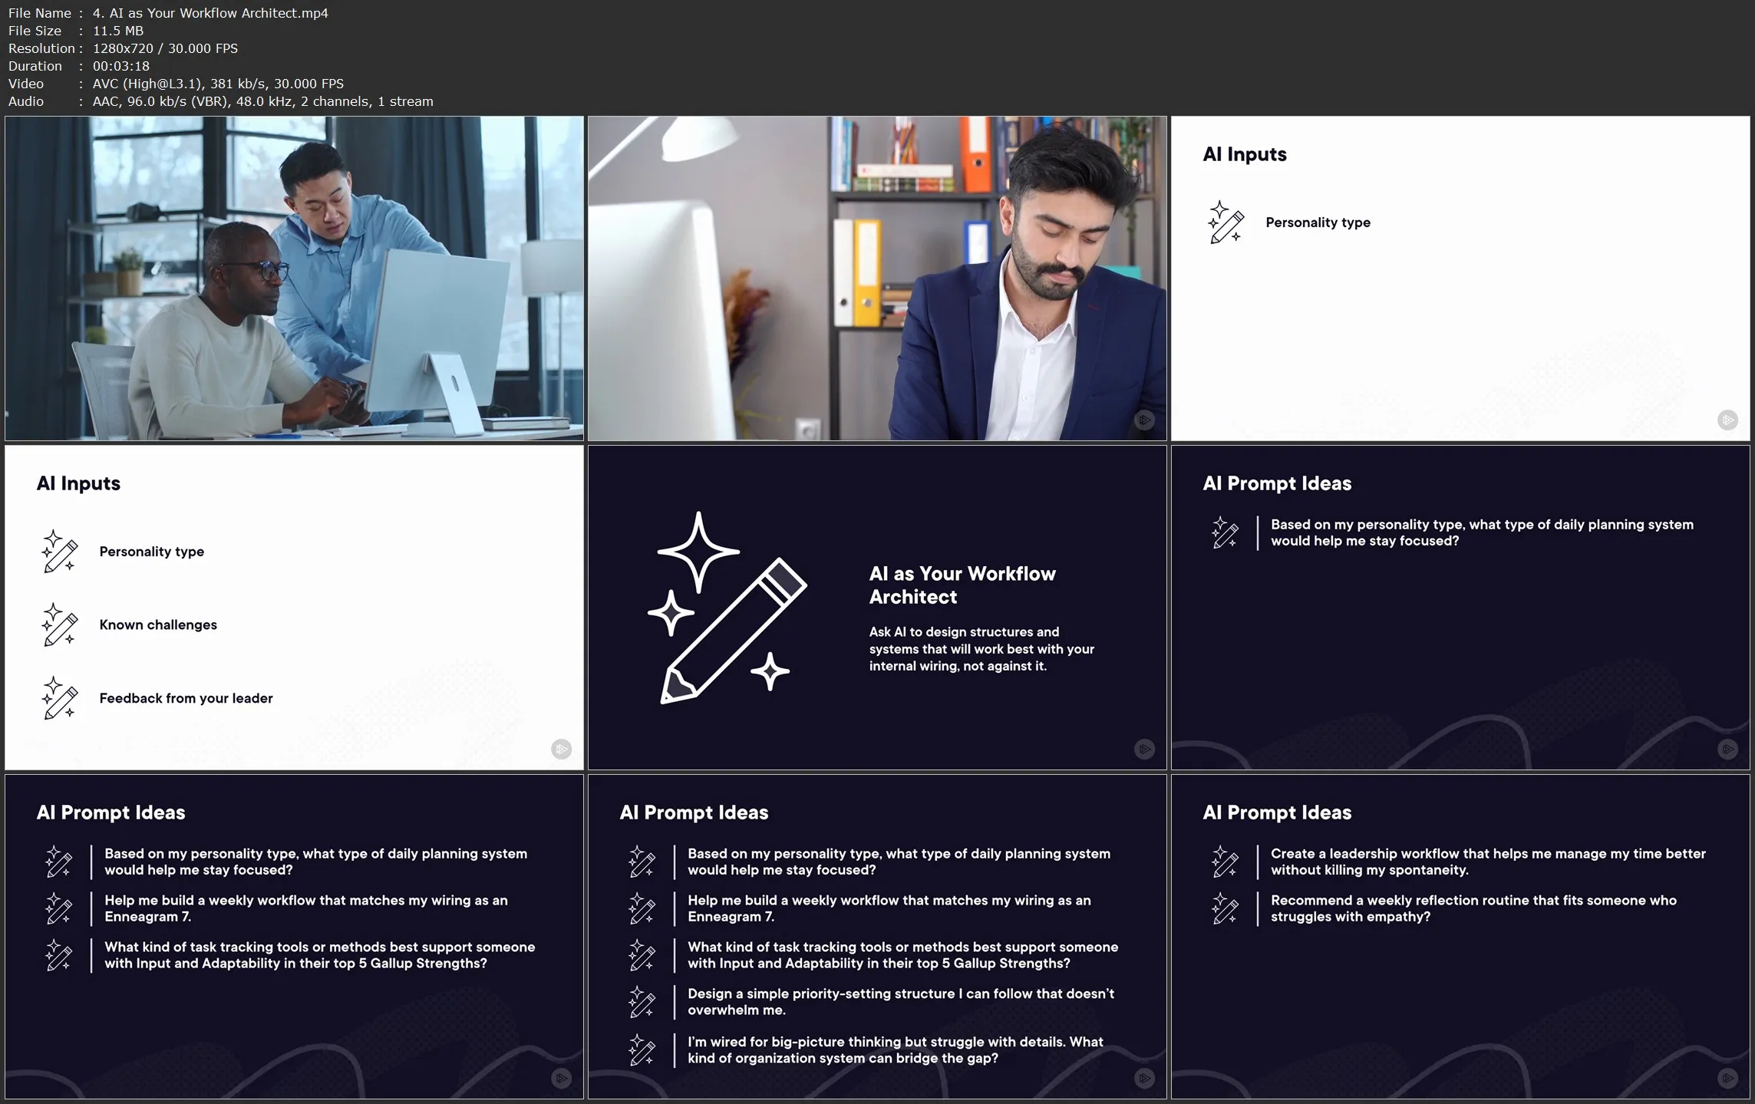Click the duration value 00:03:18
The width and height of the screenshot is (1755, 1104).
(x=121, y=66)
